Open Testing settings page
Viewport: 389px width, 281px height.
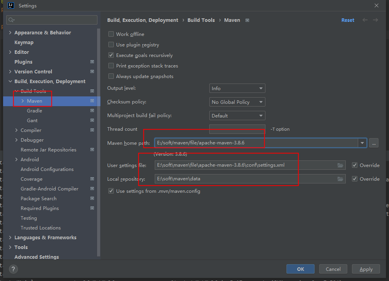coord(29,218)
